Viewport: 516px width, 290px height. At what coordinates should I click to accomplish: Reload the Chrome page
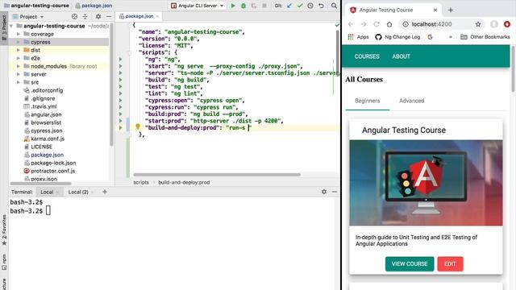377,24
